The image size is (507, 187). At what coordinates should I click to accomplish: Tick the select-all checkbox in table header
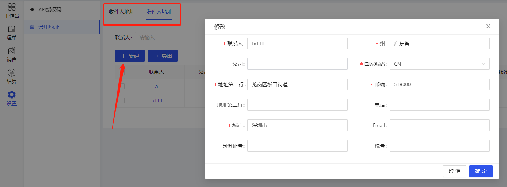coord(122,72)
